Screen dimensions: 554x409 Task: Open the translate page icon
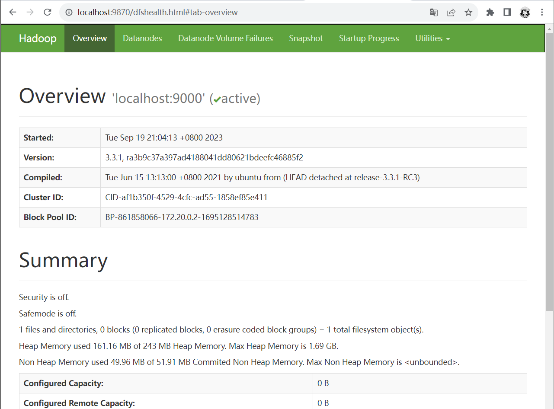tap(434, 13)
